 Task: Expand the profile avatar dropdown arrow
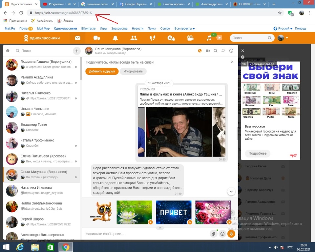[287, 38]
